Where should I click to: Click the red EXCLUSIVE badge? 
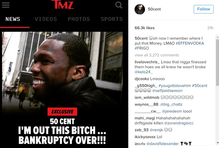click(x=62, y=112)
